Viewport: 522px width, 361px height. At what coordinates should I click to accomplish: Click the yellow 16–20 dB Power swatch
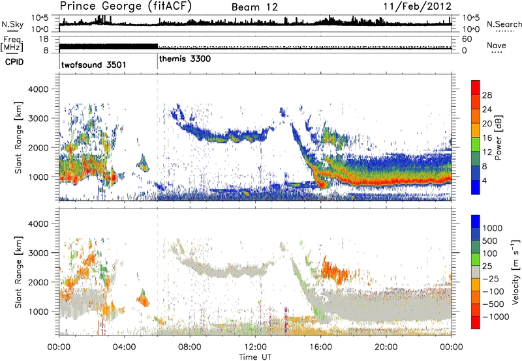point(476,130)
